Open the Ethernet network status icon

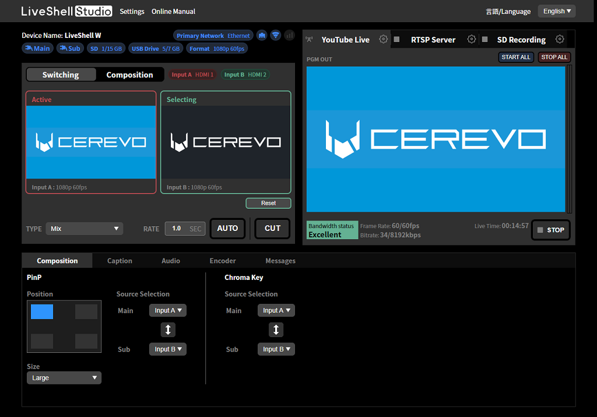[x=261, y=35]
